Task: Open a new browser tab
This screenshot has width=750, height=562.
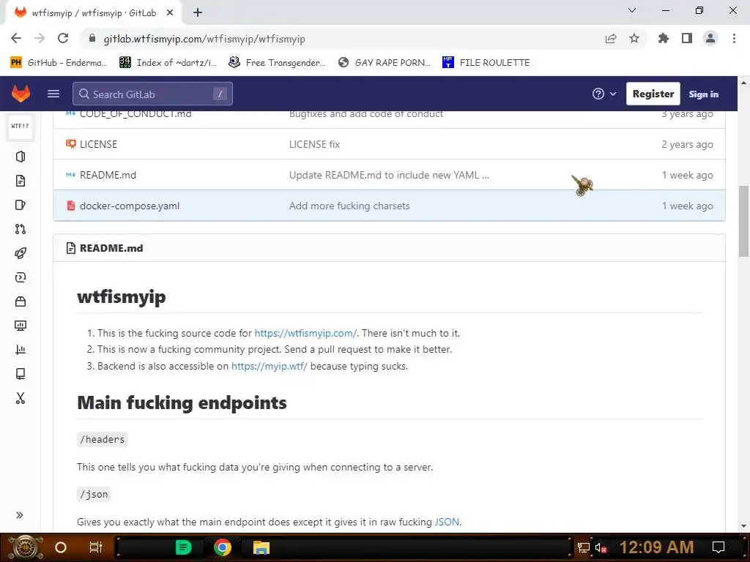Action: pos(198,12)
